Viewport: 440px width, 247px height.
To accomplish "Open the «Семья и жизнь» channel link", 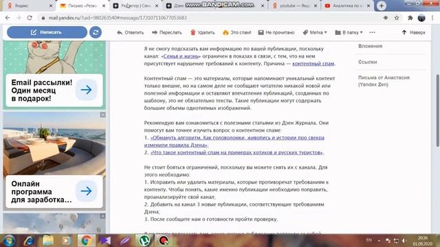I will 180,56.
